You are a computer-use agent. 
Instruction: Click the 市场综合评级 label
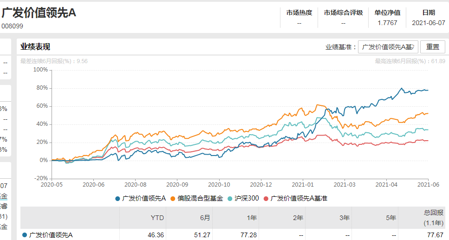click(x=343, y=13)
